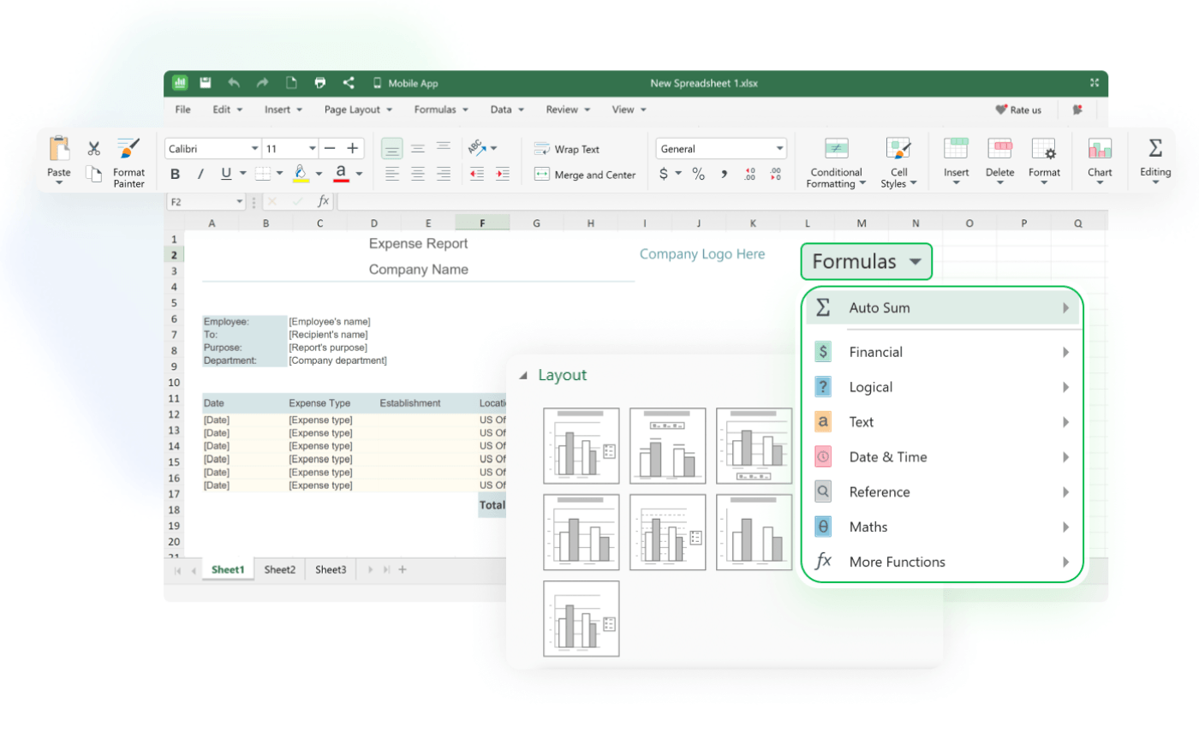Image resolution: width=1199 pixels, height=738 pixels.
Task: Click the Merge and Center icon
Action: [x=542, y=175]
